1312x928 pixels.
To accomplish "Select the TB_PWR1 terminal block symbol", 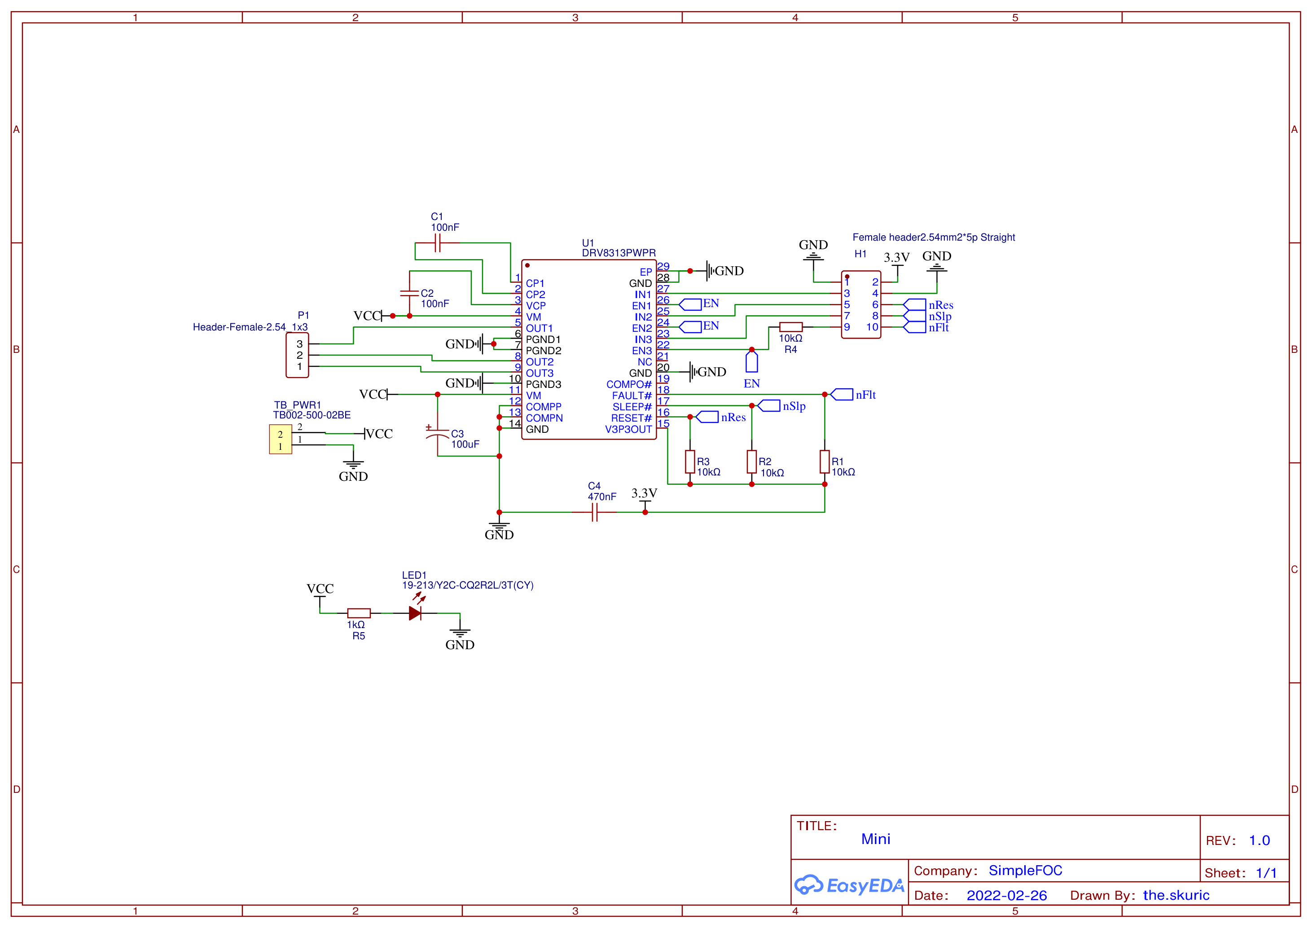I will [x=281, y=440].
